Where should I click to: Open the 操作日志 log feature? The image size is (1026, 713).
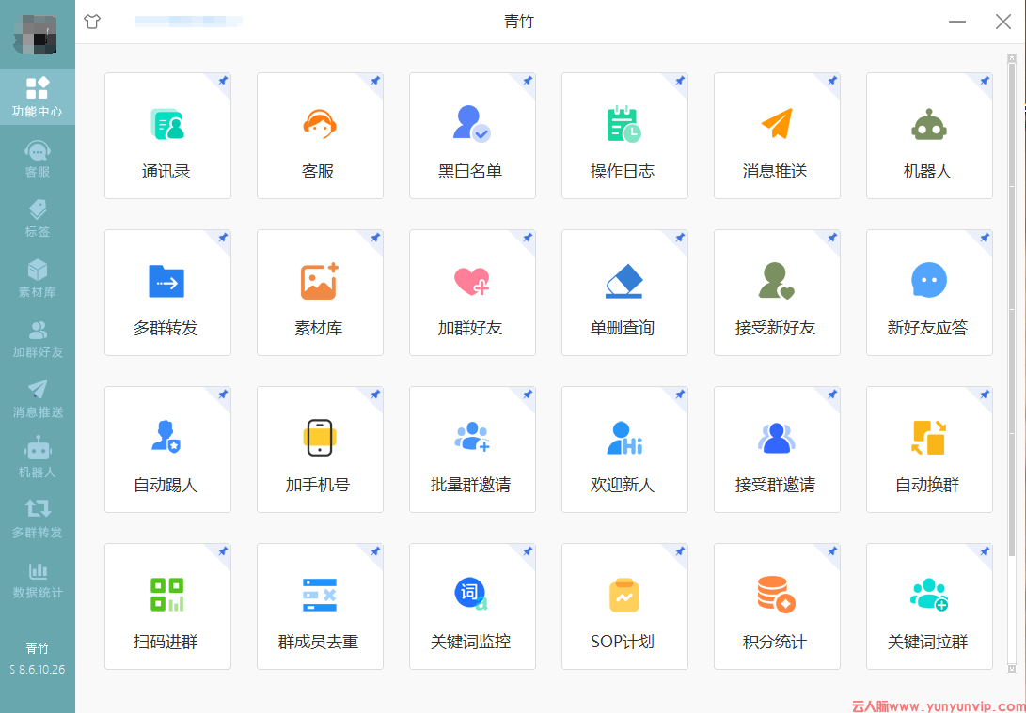click(x=624, y=136)
